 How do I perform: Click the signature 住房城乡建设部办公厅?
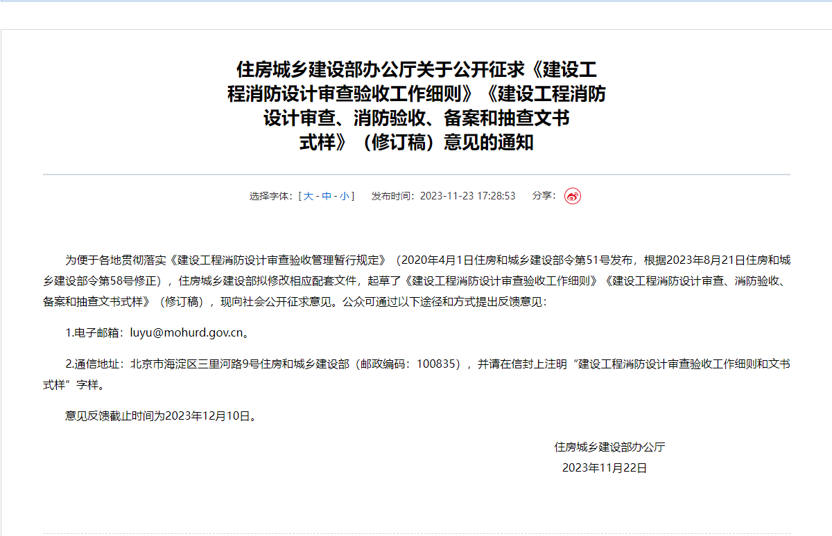pos(609,447)
